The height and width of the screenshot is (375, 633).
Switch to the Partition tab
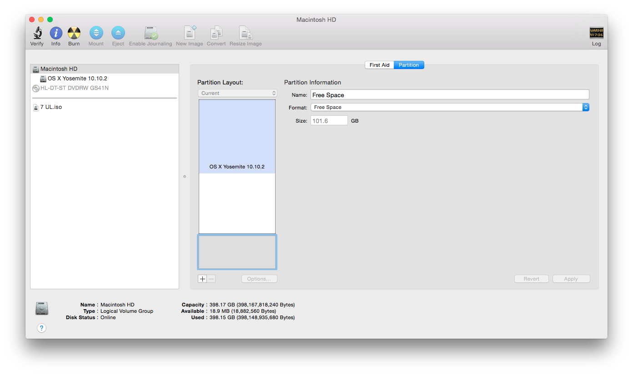(x=409, y=65)
